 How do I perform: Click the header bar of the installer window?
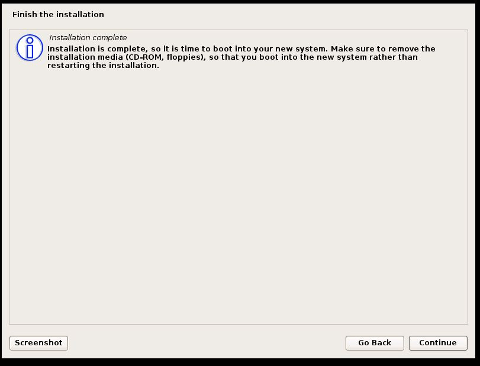point(237,14)
